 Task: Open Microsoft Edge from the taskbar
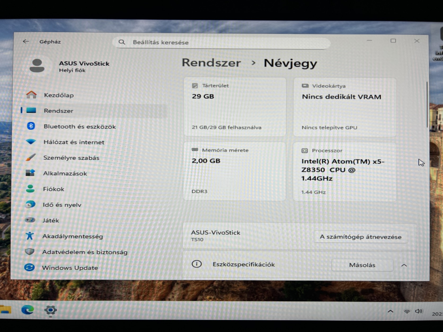point(28,309)
